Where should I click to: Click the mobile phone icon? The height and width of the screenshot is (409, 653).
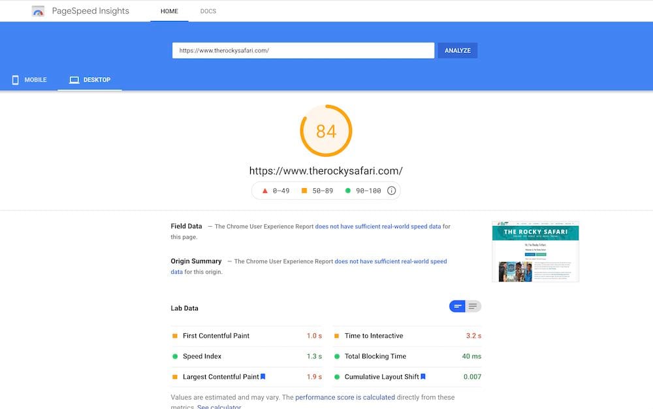point(16,80)
